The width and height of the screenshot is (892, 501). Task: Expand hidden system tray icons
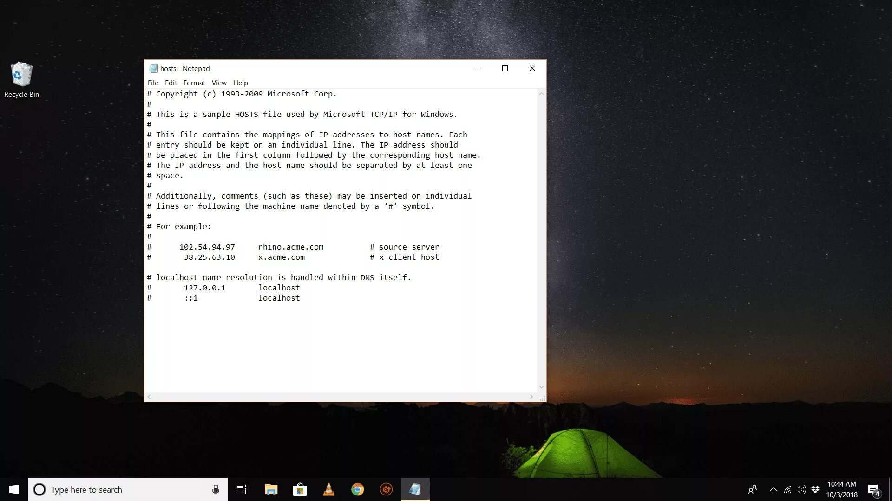(x=773, y=489)
